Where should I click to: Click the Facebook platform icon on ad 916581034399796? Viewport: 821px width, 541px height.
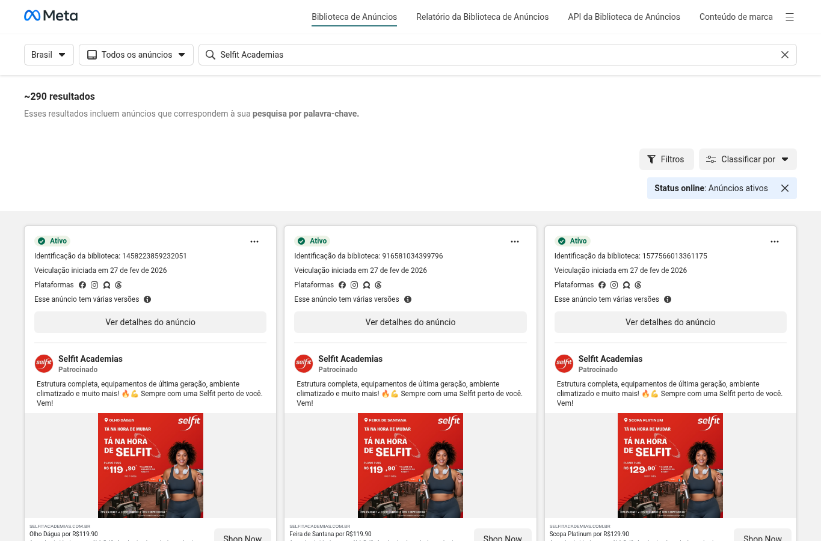click(342, 285)
